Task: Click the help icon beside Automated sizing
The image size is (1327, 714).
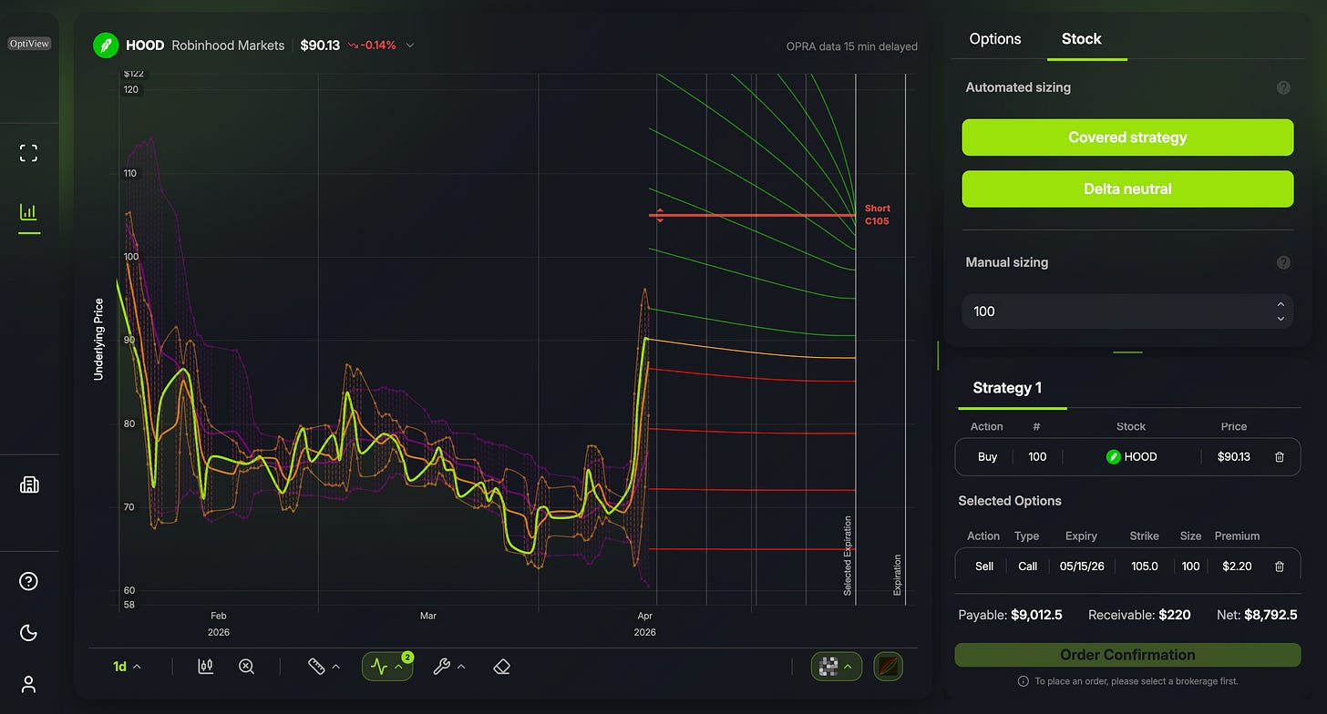Action: (x=1283, y=88)
